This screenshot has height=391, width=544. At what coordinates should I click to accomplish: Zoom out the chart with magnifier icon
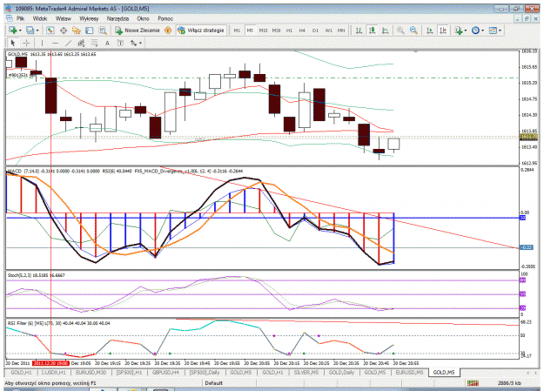413,30
